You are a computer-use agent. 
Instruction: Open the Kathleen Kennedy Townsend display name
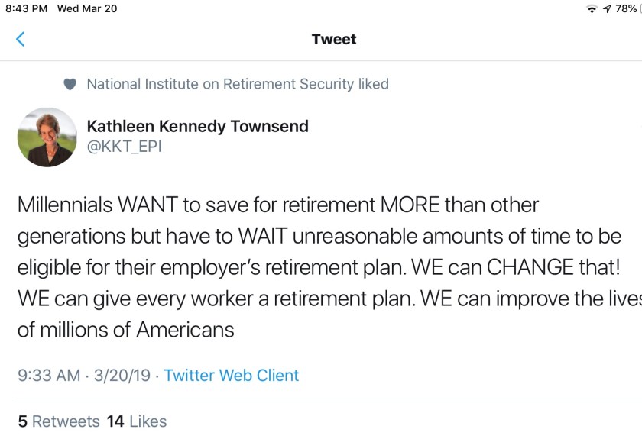click(197, 127)
